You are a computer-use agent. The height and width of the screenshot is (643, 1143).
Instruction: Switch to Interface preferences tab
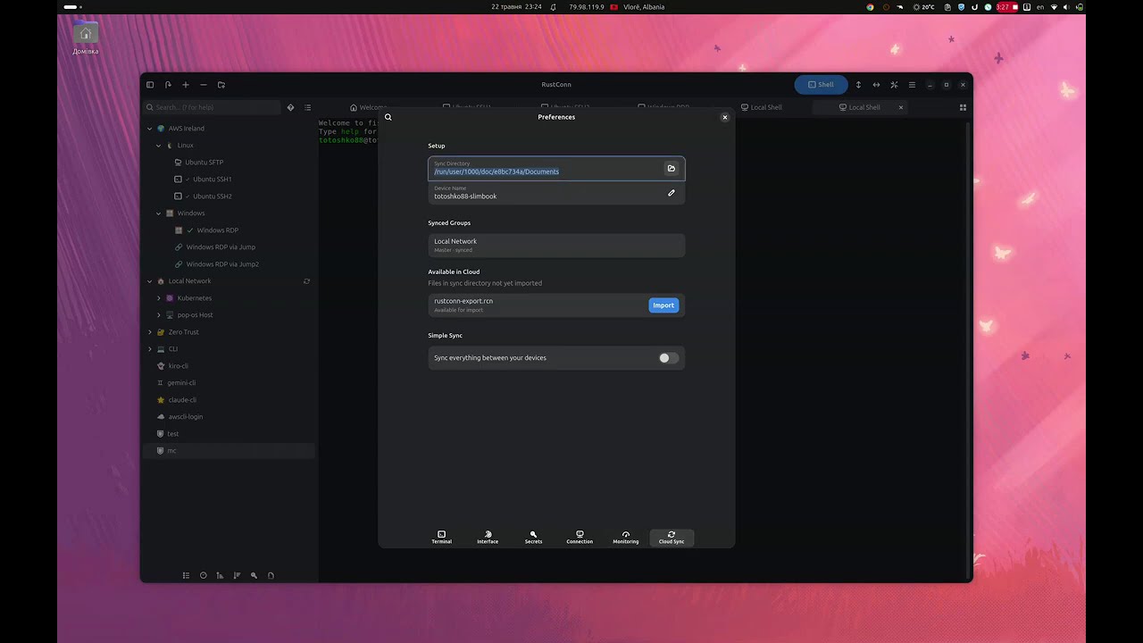click(488, 537)
